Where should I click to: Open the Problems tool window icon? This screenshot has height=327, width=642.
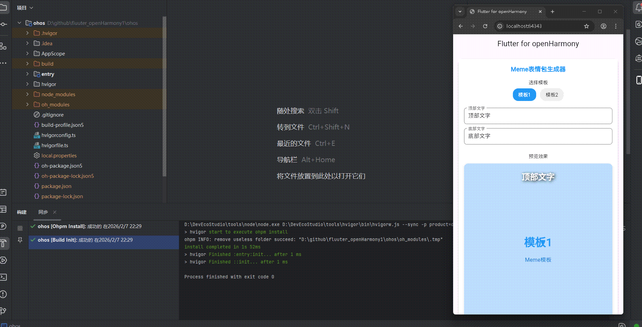click(3, 294)
